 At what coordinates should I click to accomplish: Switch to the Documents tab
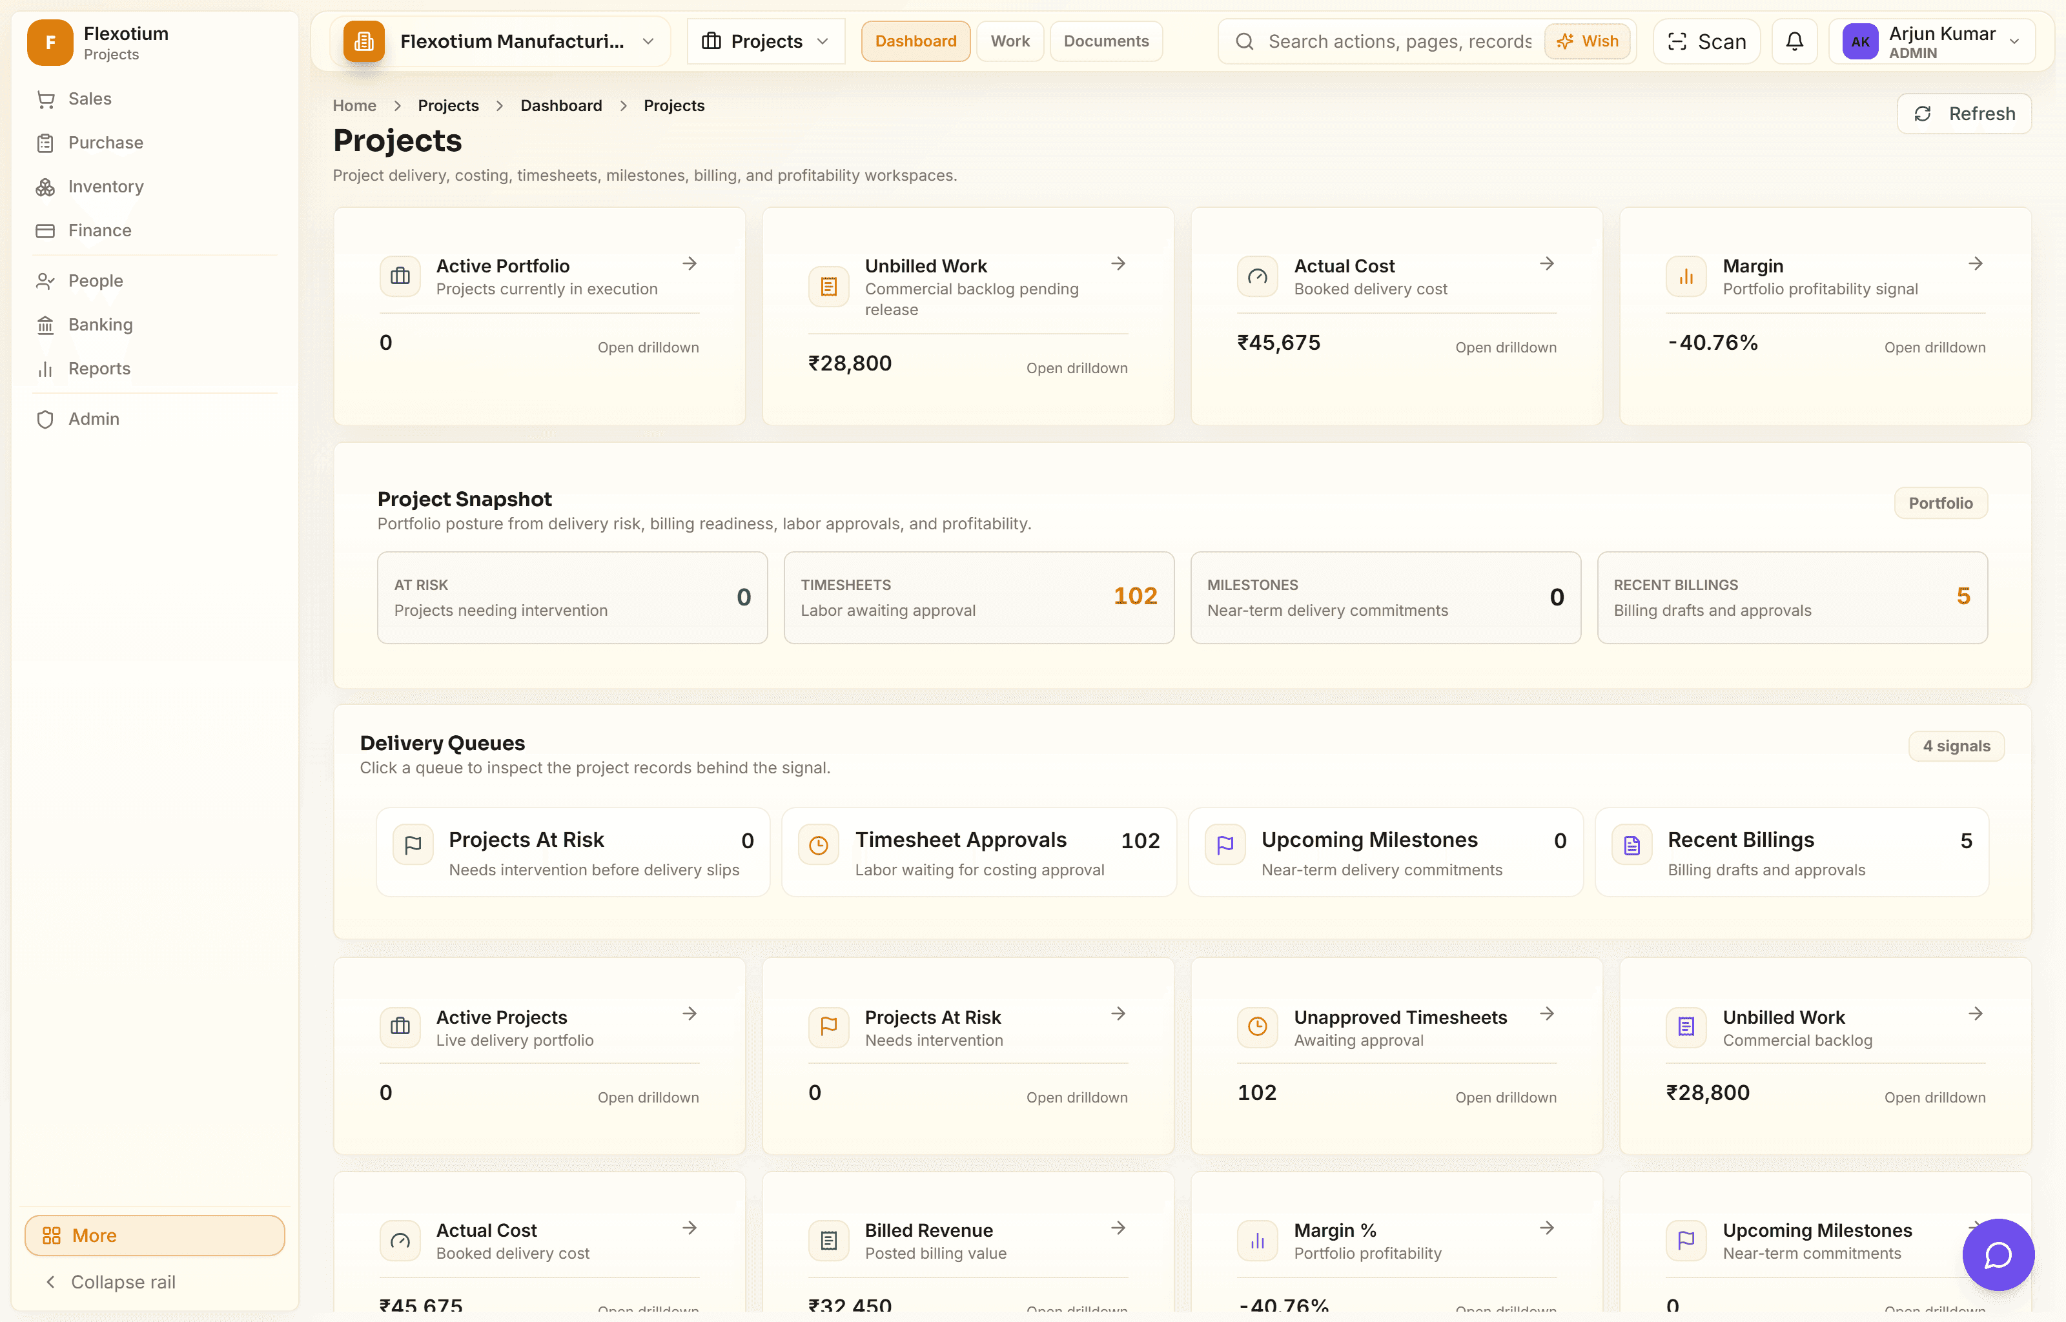point(1107,41)
